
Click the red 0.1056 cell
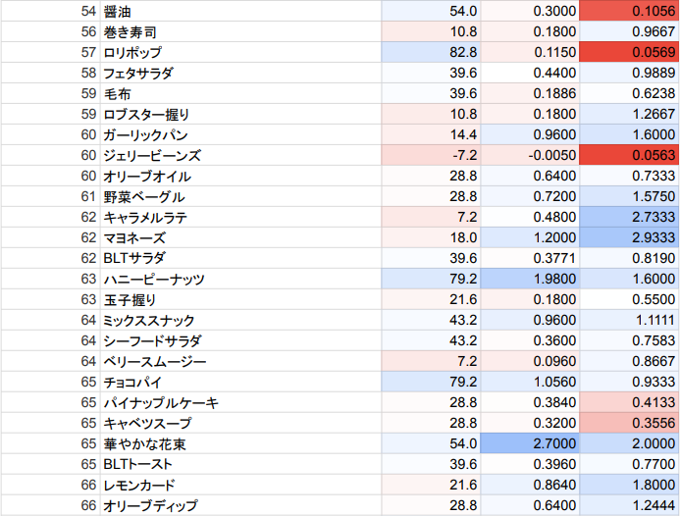point(629,10)
